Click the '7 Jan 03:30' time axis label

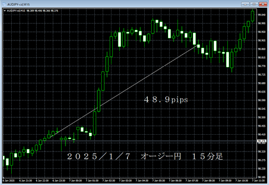coord(125,181)
